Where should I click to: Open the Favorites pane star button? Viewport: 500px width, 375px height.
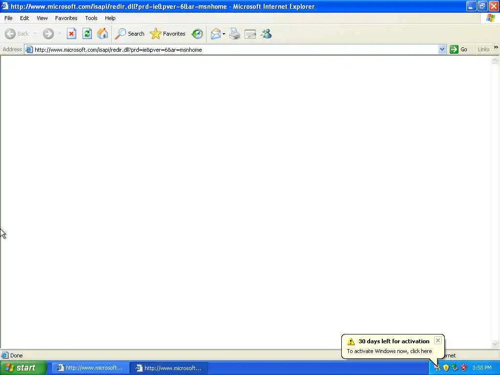click(x=168, y=34)
